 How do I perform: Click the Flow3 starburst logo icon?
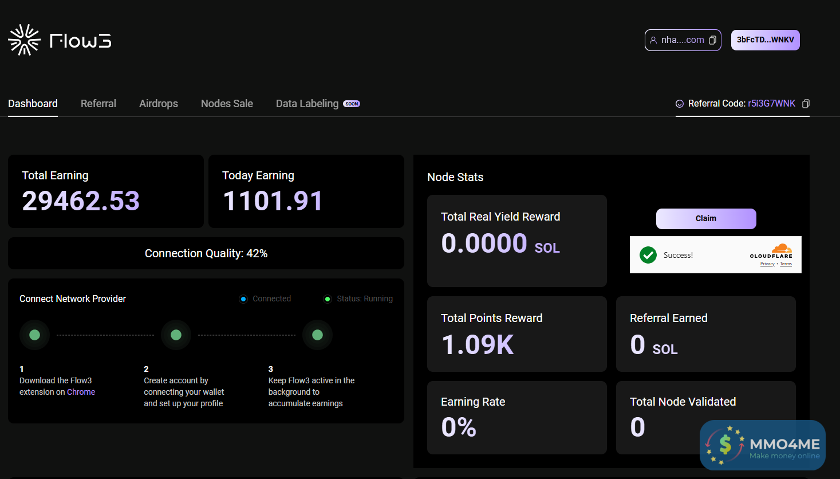click(x=24, y=40)
